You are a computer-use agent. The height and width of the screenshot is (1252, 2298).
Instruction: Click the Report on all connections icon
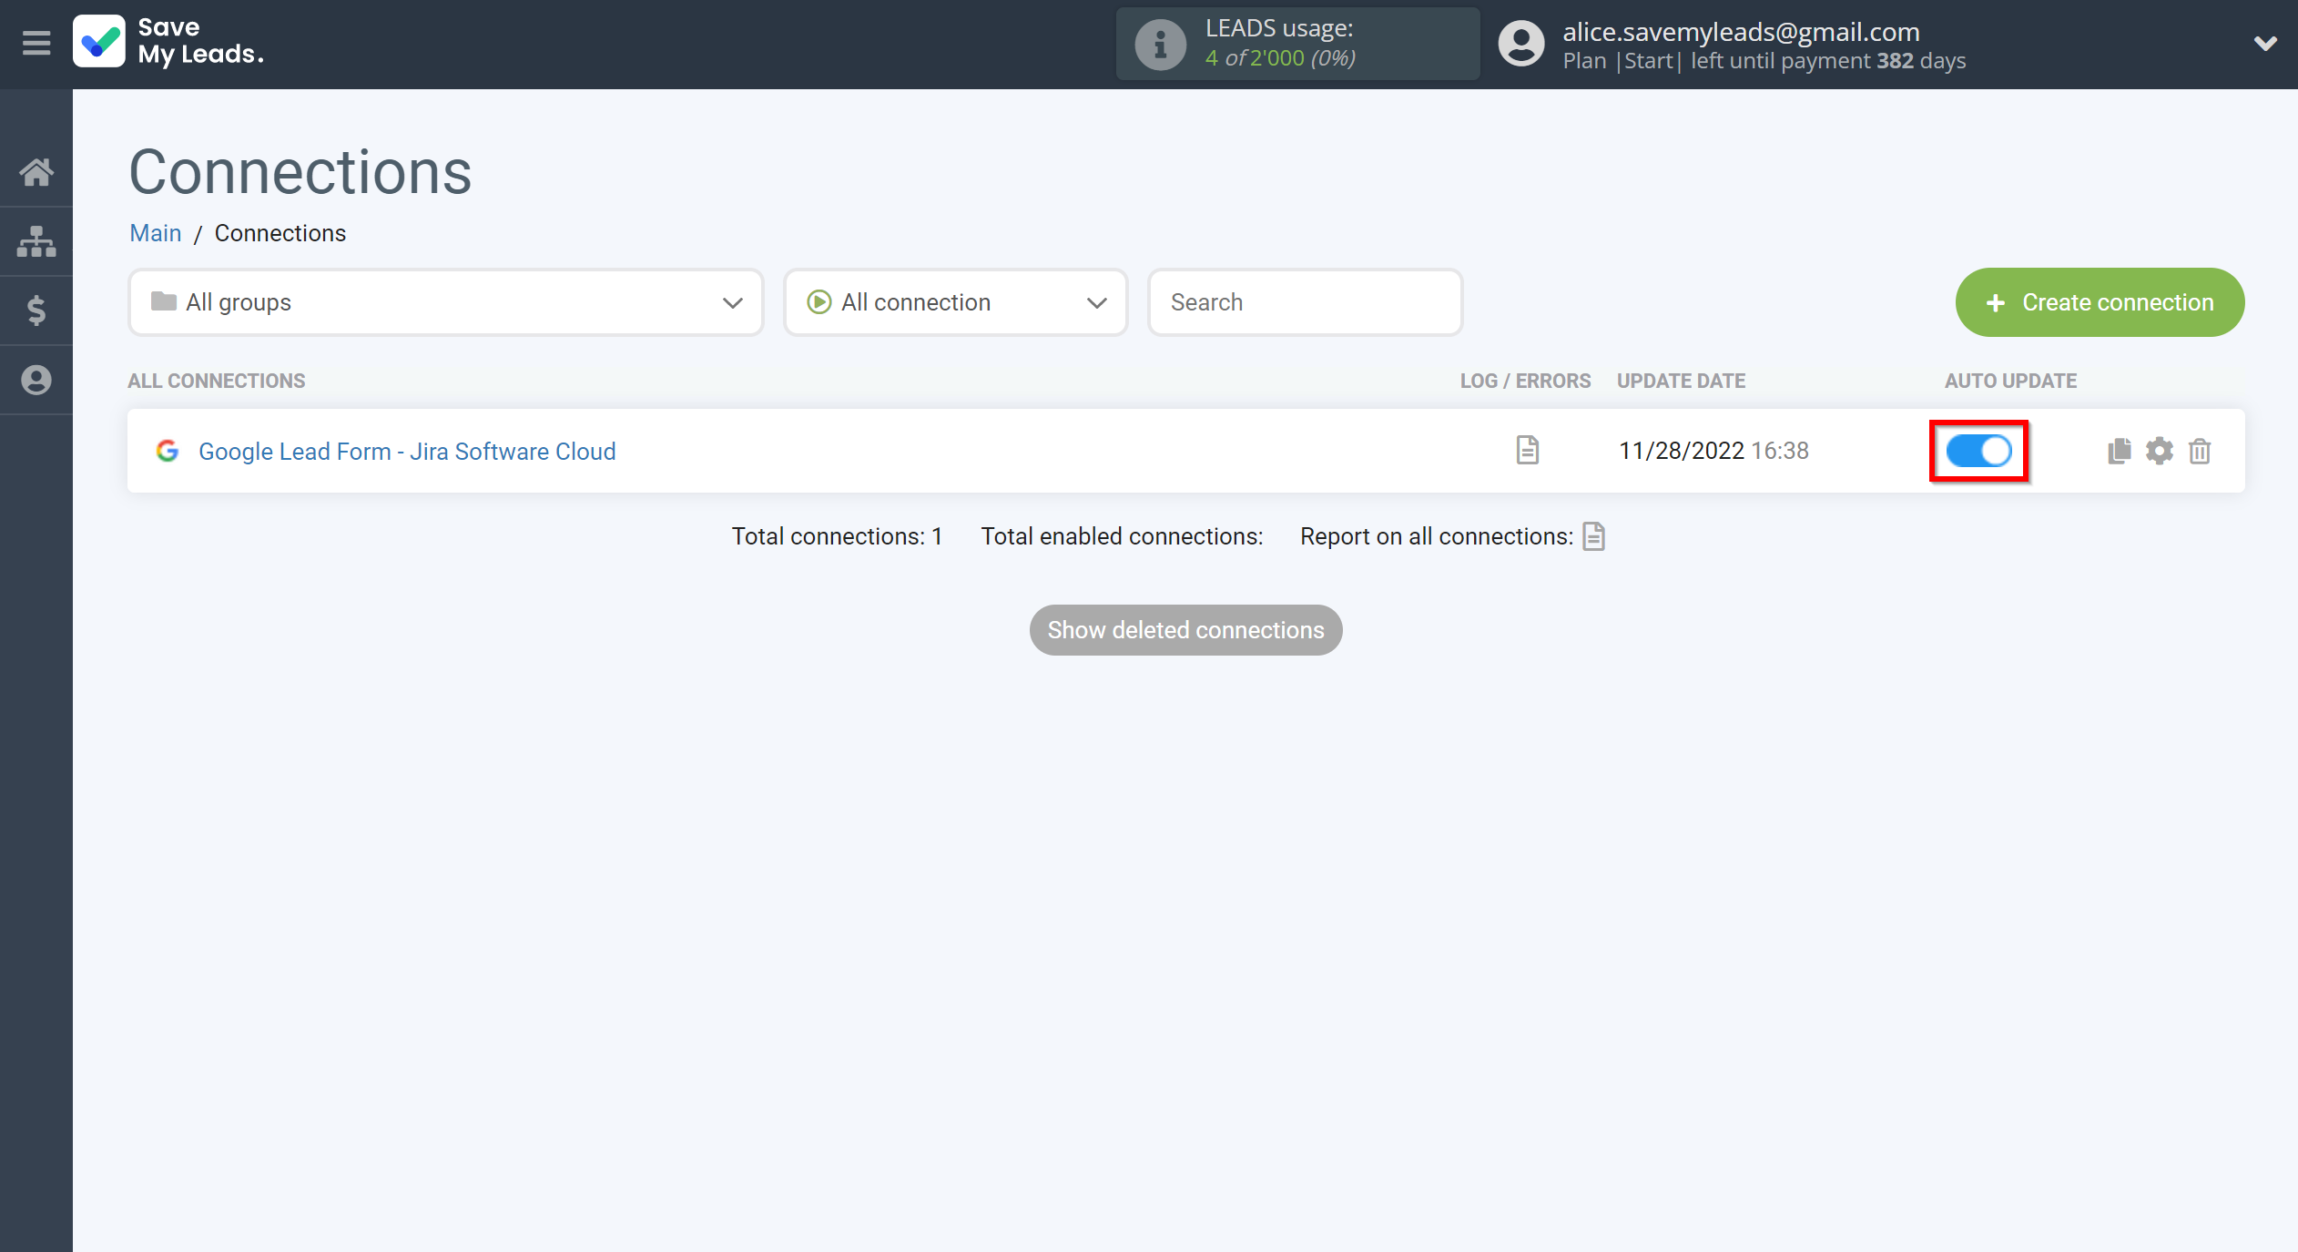[1595, 536]
